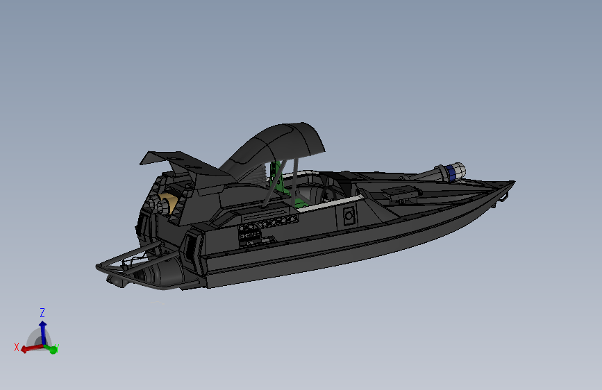Select the raised black canopy on the boat
Viewport: 602px width, 390px height.
click(x=281, y=144)
